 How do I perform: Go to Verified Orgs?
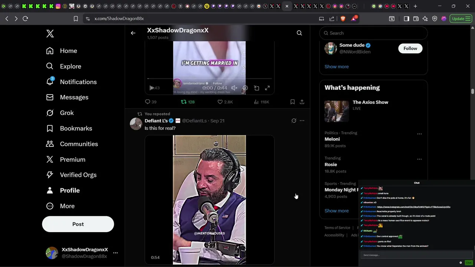[x=71, y=175]
